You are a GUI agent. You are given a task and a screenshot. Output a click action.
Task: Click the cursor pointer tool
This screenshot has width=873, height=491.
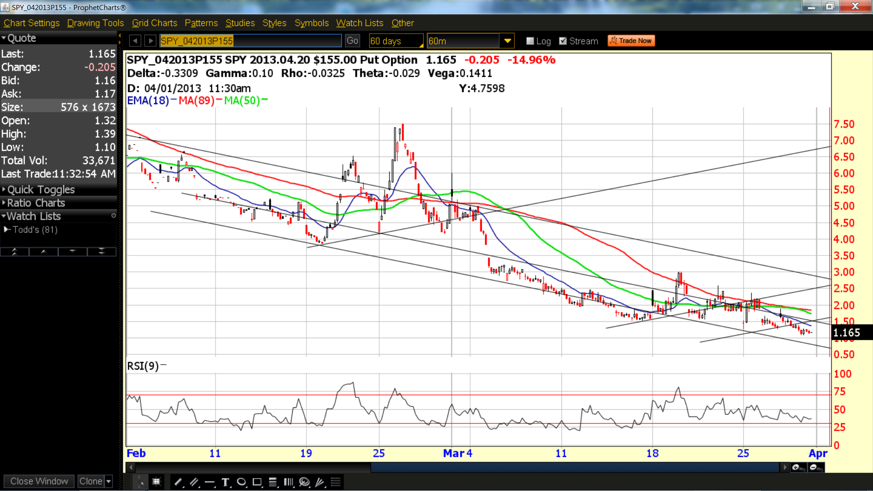(x=141, y=482)
